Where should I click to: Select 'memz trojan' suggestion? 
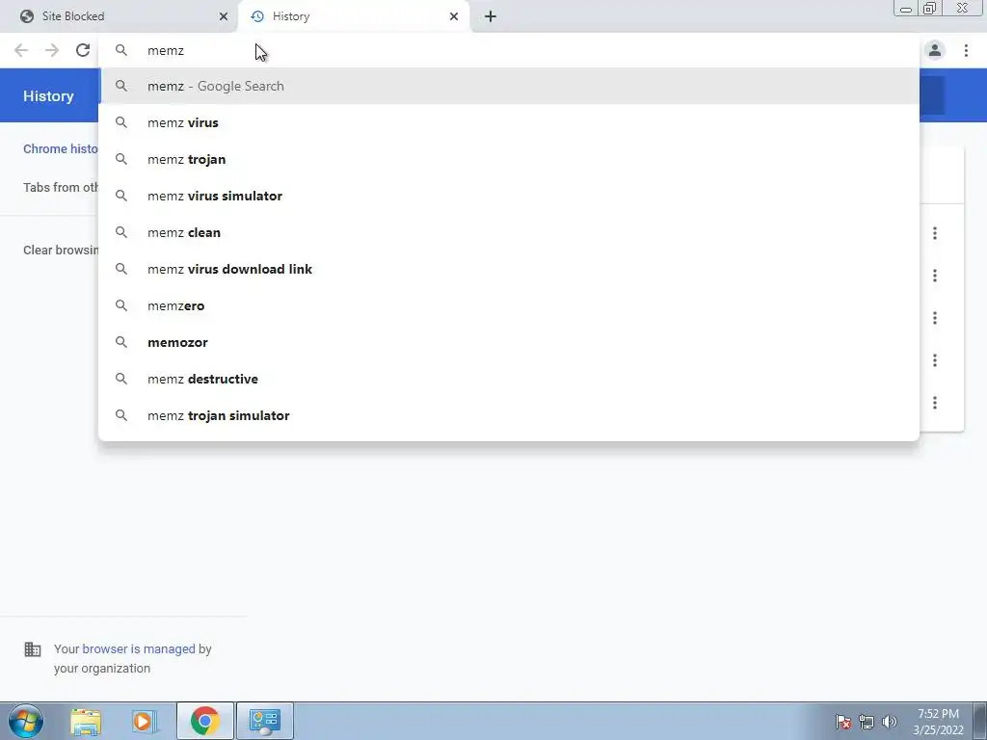click(509, 159)
